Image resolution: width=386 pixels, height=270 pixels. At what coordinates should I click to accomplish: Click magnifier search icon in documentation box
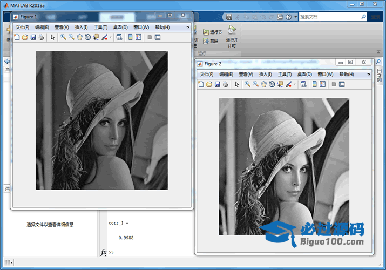364,17
